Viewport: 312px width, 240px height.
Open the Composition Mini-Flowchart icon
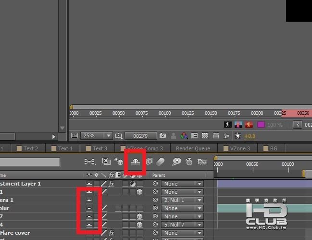[90, 161]
